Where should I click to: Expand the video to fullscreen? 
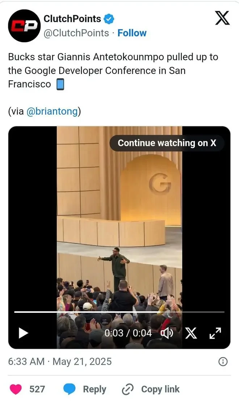click(215, 333)
